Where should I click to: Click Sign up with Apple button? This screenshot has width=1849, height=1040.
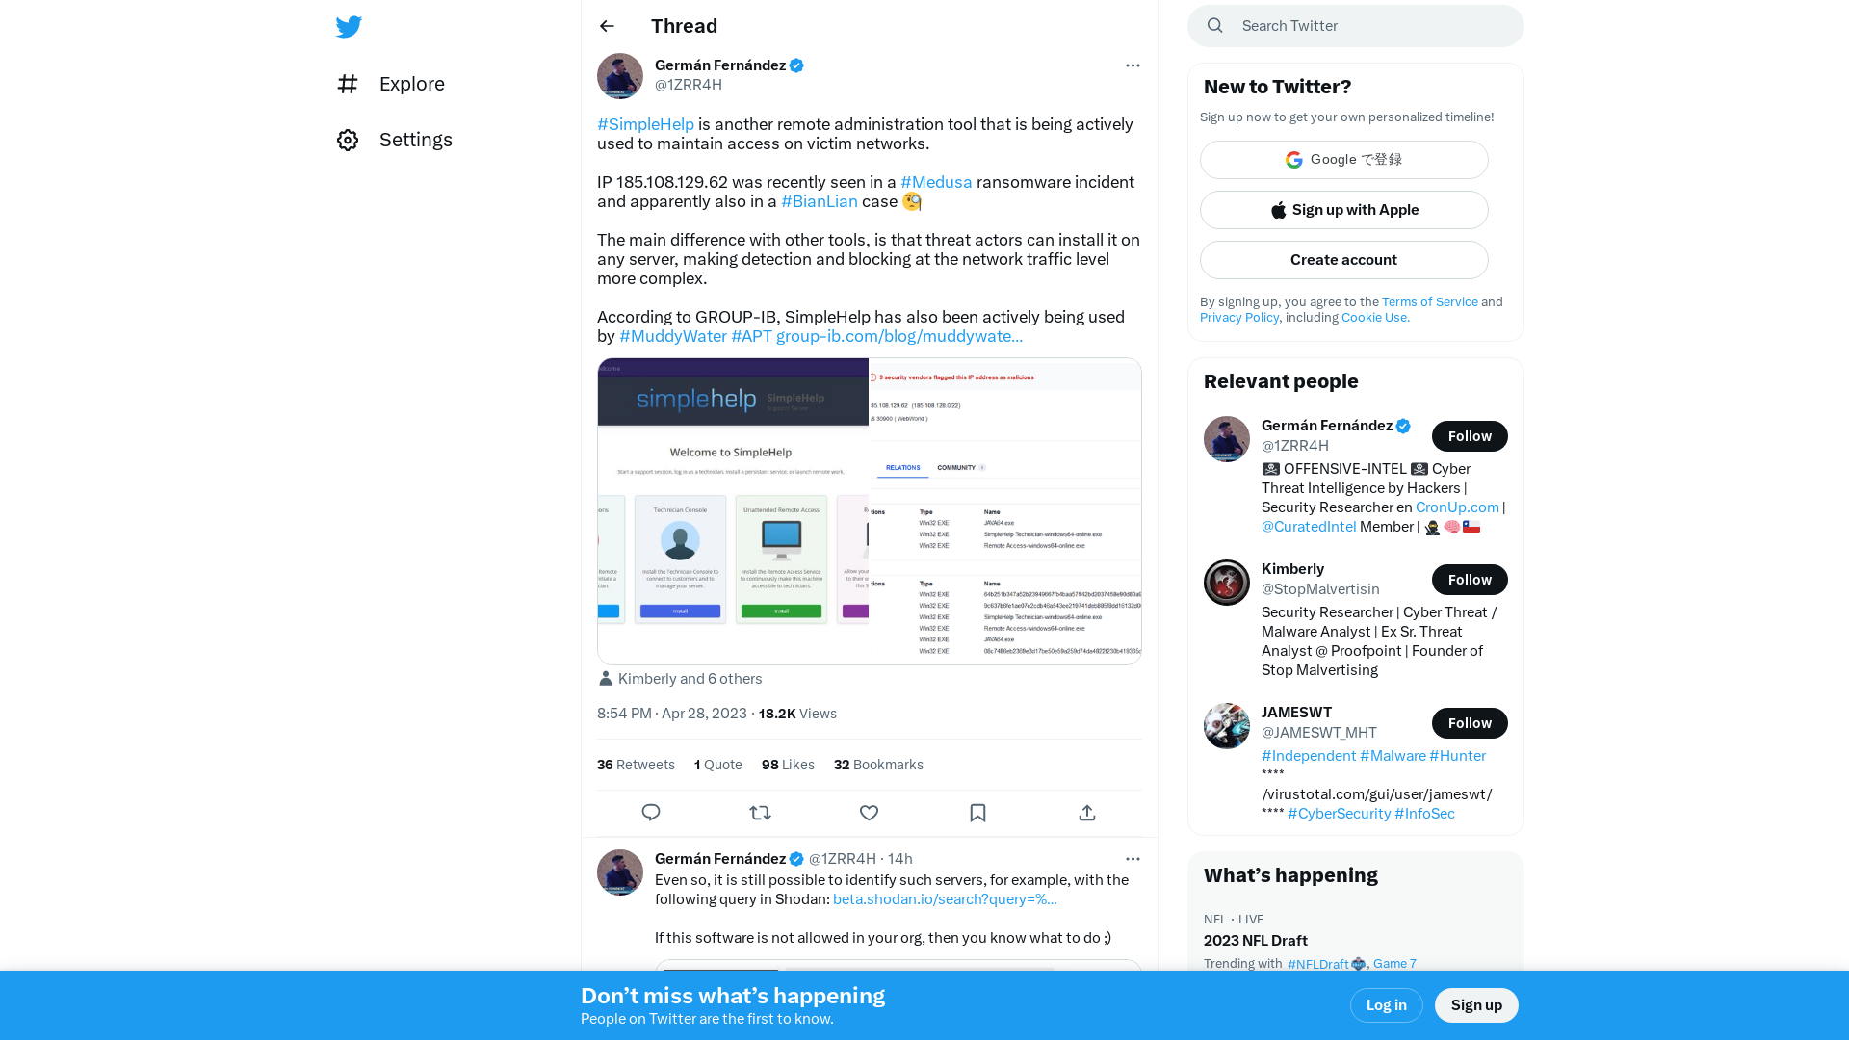click(1343, 210)
